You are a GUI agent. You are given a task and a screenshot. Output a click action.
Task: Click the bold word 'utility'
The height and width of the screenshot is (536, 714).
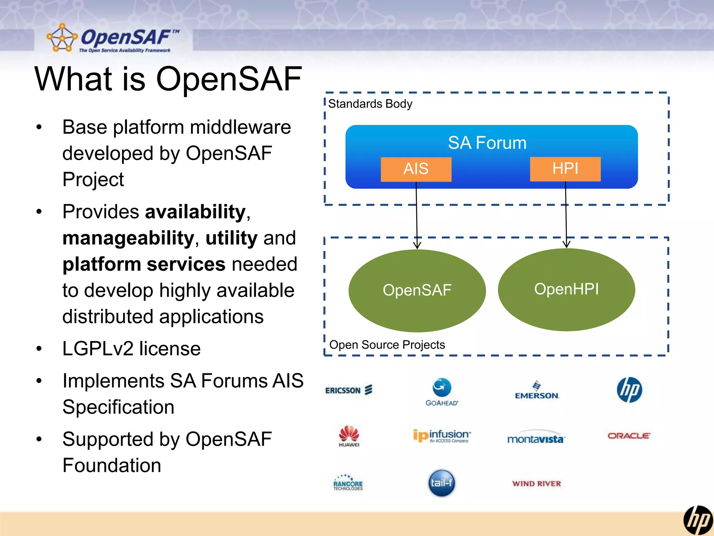click(x=231, y=238)
